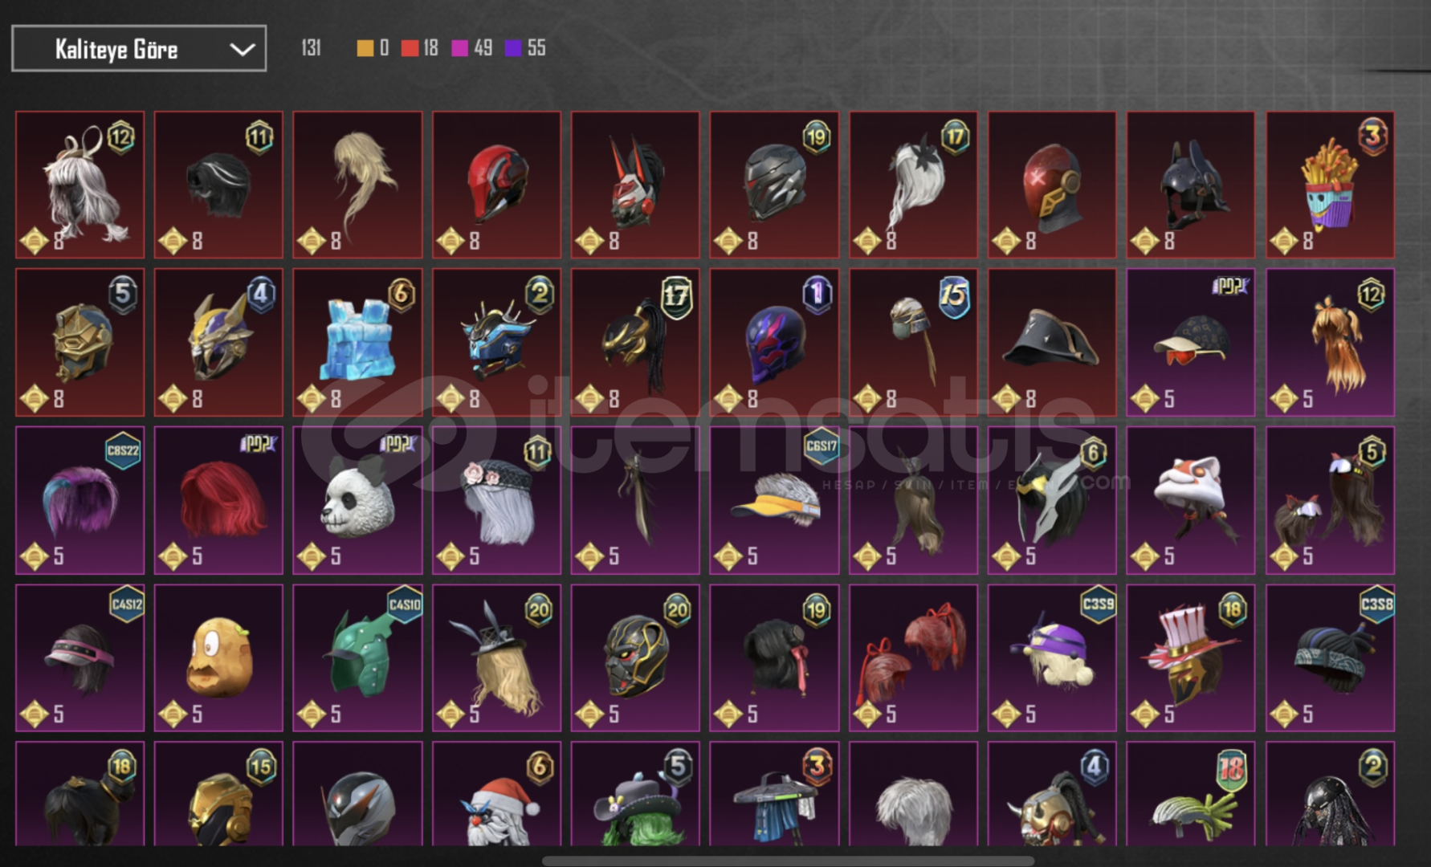
Task: Choose the red wavy hair wig
Action: (218, 500)
